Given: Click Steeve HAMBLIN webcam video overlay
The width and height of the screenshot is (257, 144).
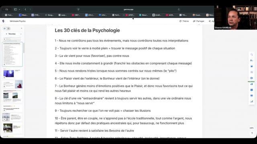Looking at the screenshot, I should 236,18.
